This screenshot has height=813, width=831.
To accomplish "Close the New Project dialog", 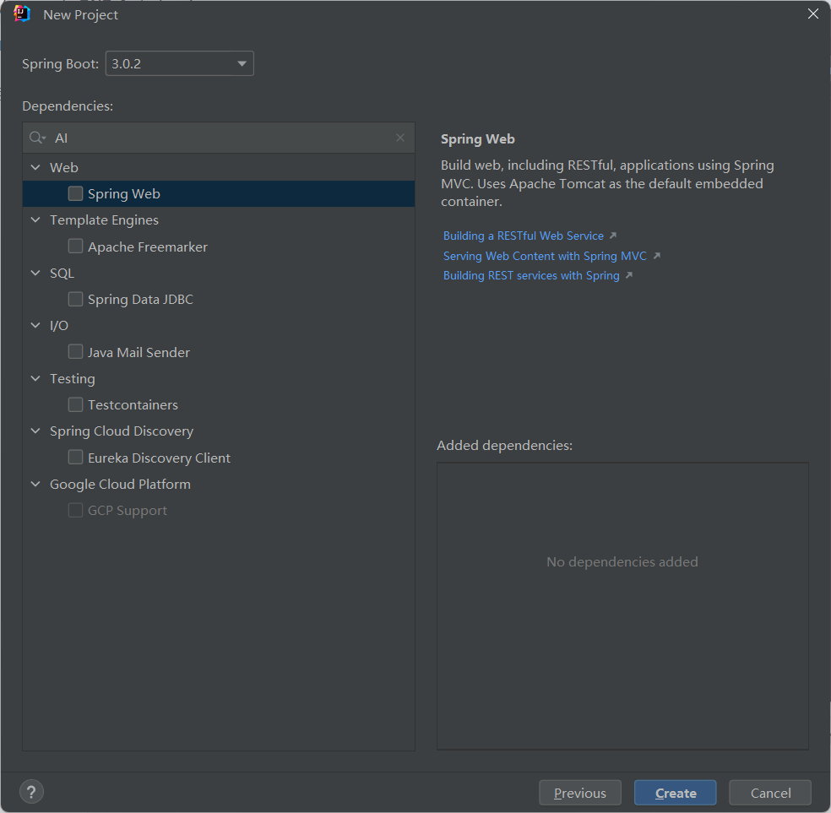I will 813,14.
